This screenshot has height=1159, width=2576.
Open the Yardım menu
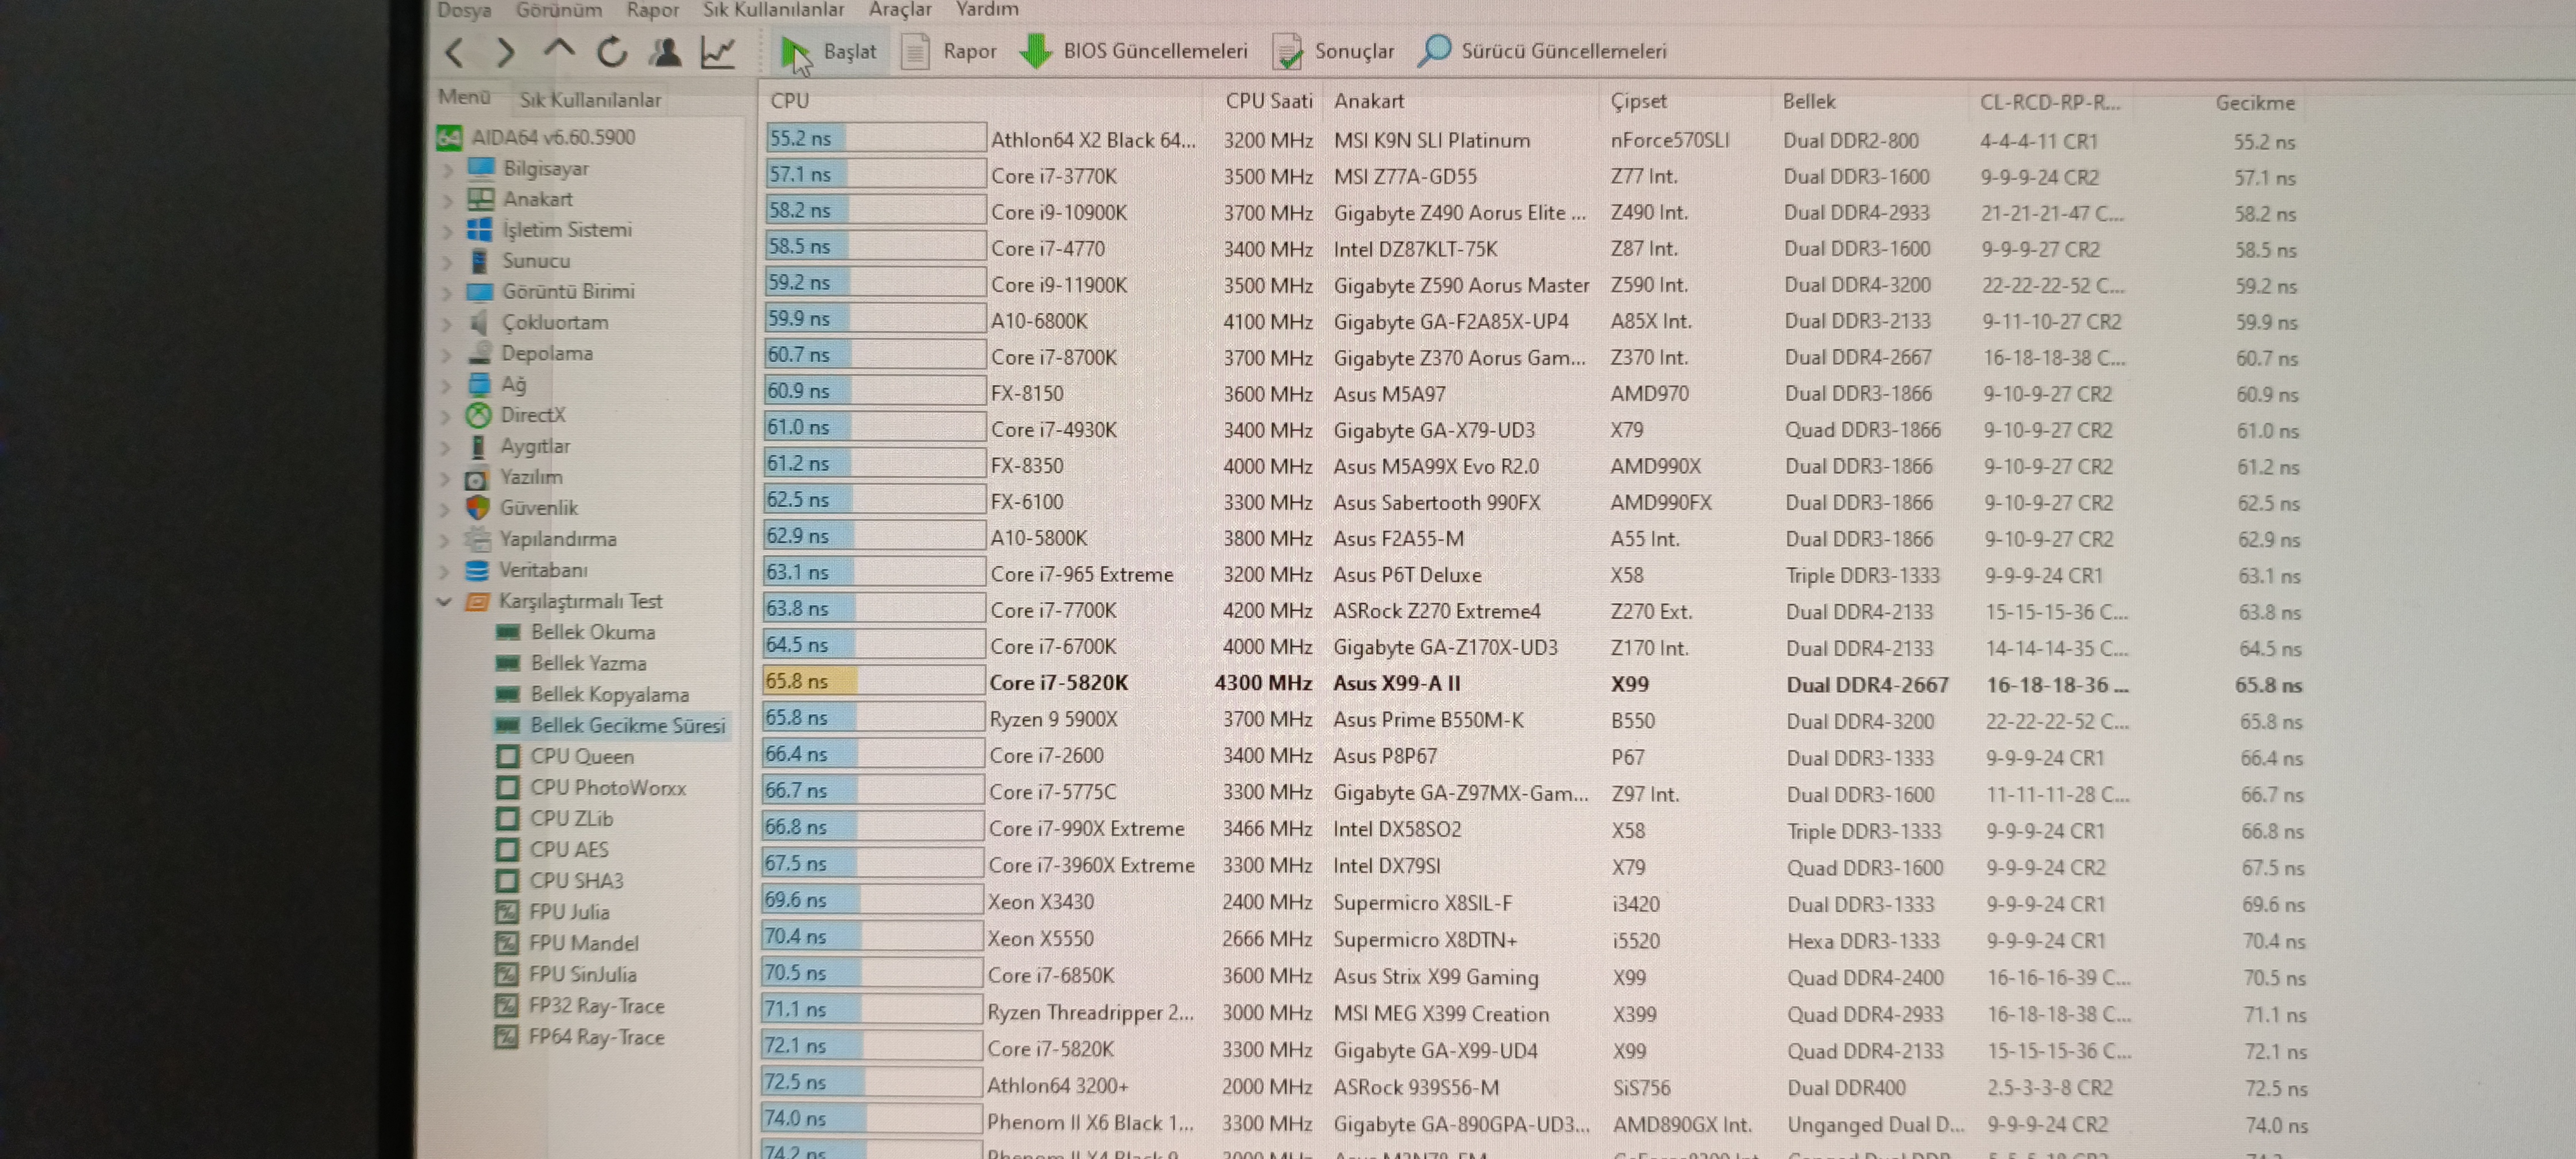(x=987, y=10)
